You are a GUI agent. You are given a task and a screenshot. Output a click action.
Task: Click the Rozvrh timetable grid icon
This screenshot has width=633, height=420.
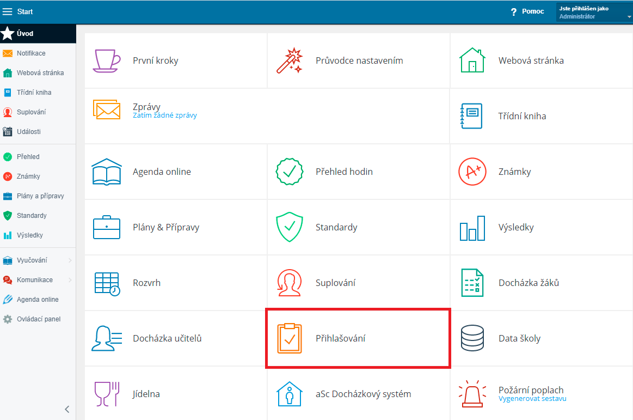pos(107,283)
